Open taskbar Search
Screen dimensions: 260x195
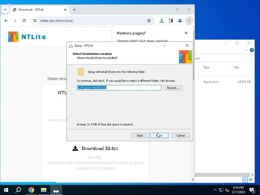(18, 190)
